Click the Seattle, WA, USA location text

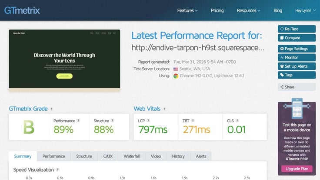point(195,69)
